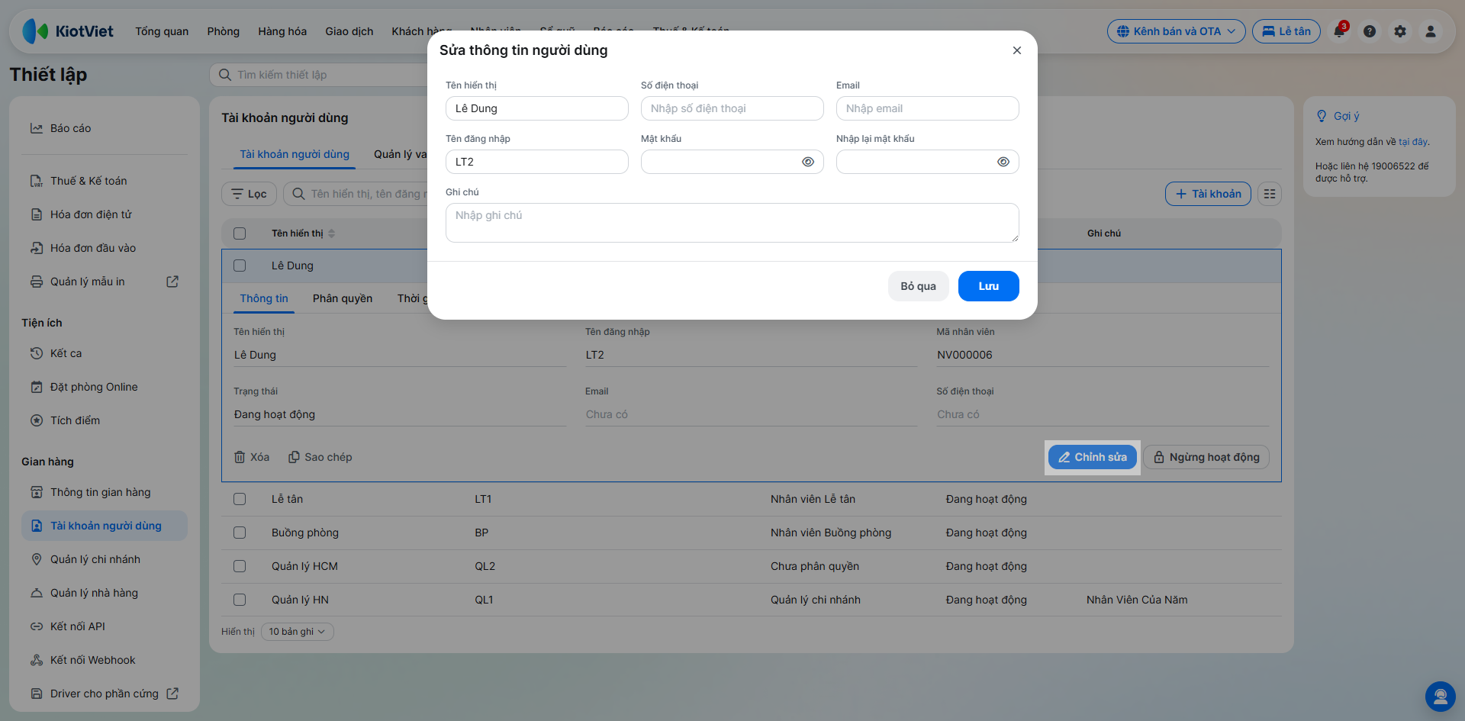This screenshot has width=1465, height=721.
Task: Focus the Ghi chú textarea
Action: (x=732, y=223)
